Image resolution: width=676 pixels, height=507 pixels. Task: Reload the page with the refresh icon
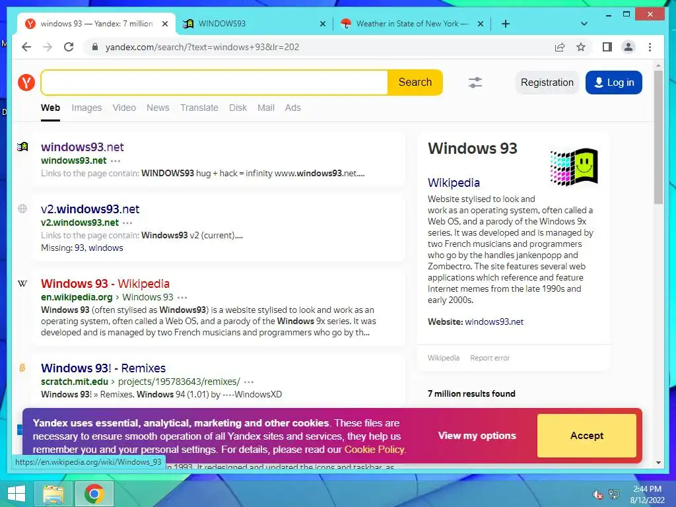coord(69,47)
